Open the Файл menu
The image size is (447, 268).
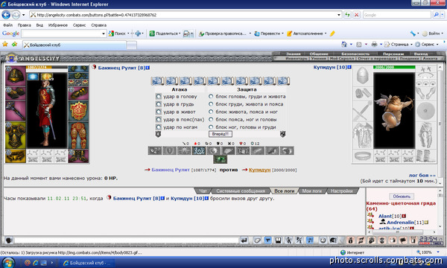tap(7, 25)
